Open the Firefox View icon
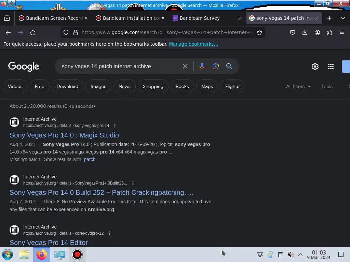The width and height of the screenshot is (350, 262). click(7, 18)
